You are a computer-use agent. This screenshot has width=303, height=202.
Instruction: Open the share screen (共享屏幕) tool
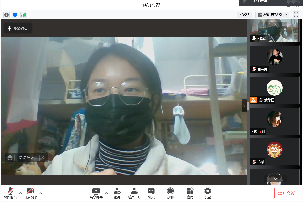(x=96, y=193)
